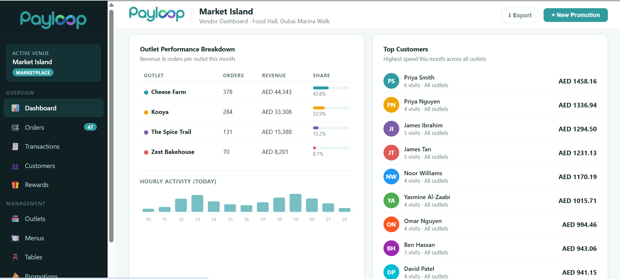620x279 pixels.
Task: Click Yasmine Al-Zaabi's YA avatar
Action: [x=391, y=200]
